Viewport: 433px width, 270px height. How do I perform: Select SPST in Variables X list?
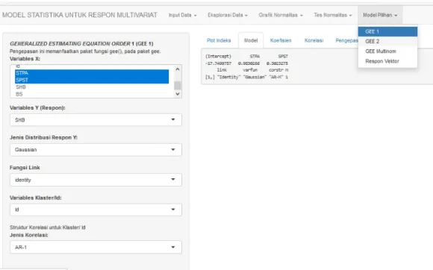tap(92, 80)
